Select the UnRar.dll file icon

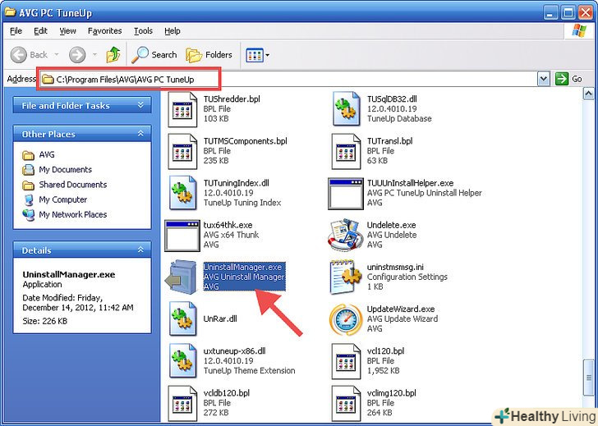[x=182, y=318]
